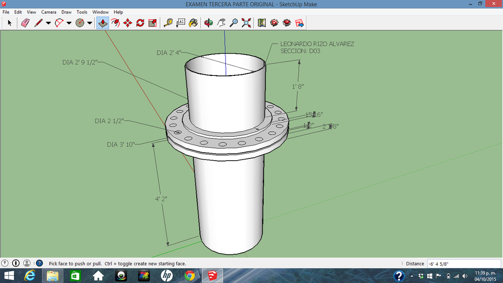Open Add Location map tool

click(x=262, y=23)
